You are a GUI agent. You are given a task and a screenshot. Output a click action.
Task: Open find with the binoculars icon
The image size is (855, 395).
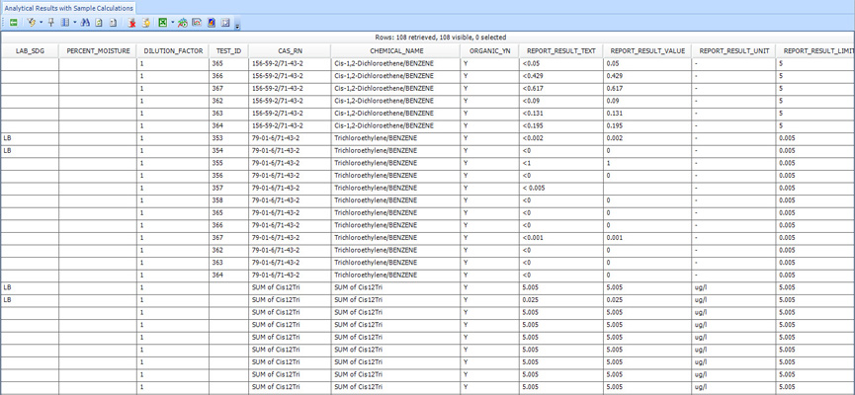(x=85, y=23)
